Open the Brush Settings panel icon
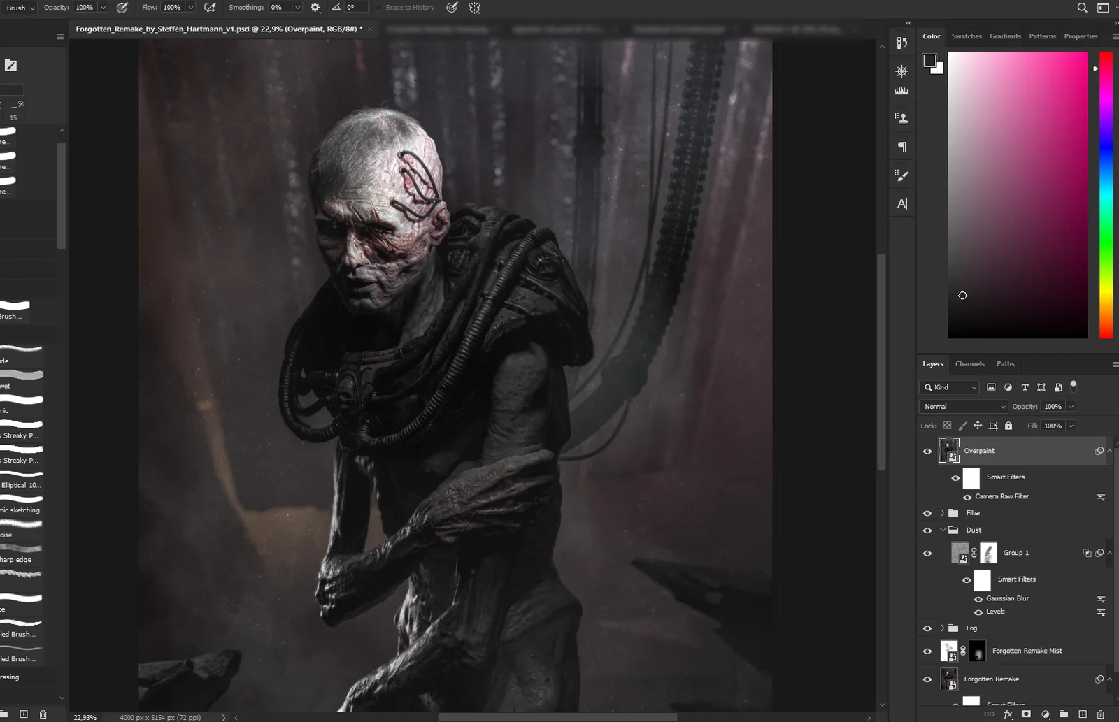This screenshot has width=1119, height=722. click(901, 173)
